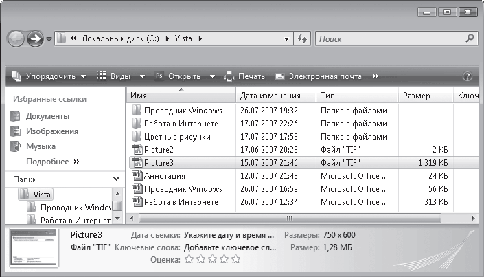Go forward with the Forward arrow button
The height and width of the screenshot is (277, 484).
[x=35, y=38]
